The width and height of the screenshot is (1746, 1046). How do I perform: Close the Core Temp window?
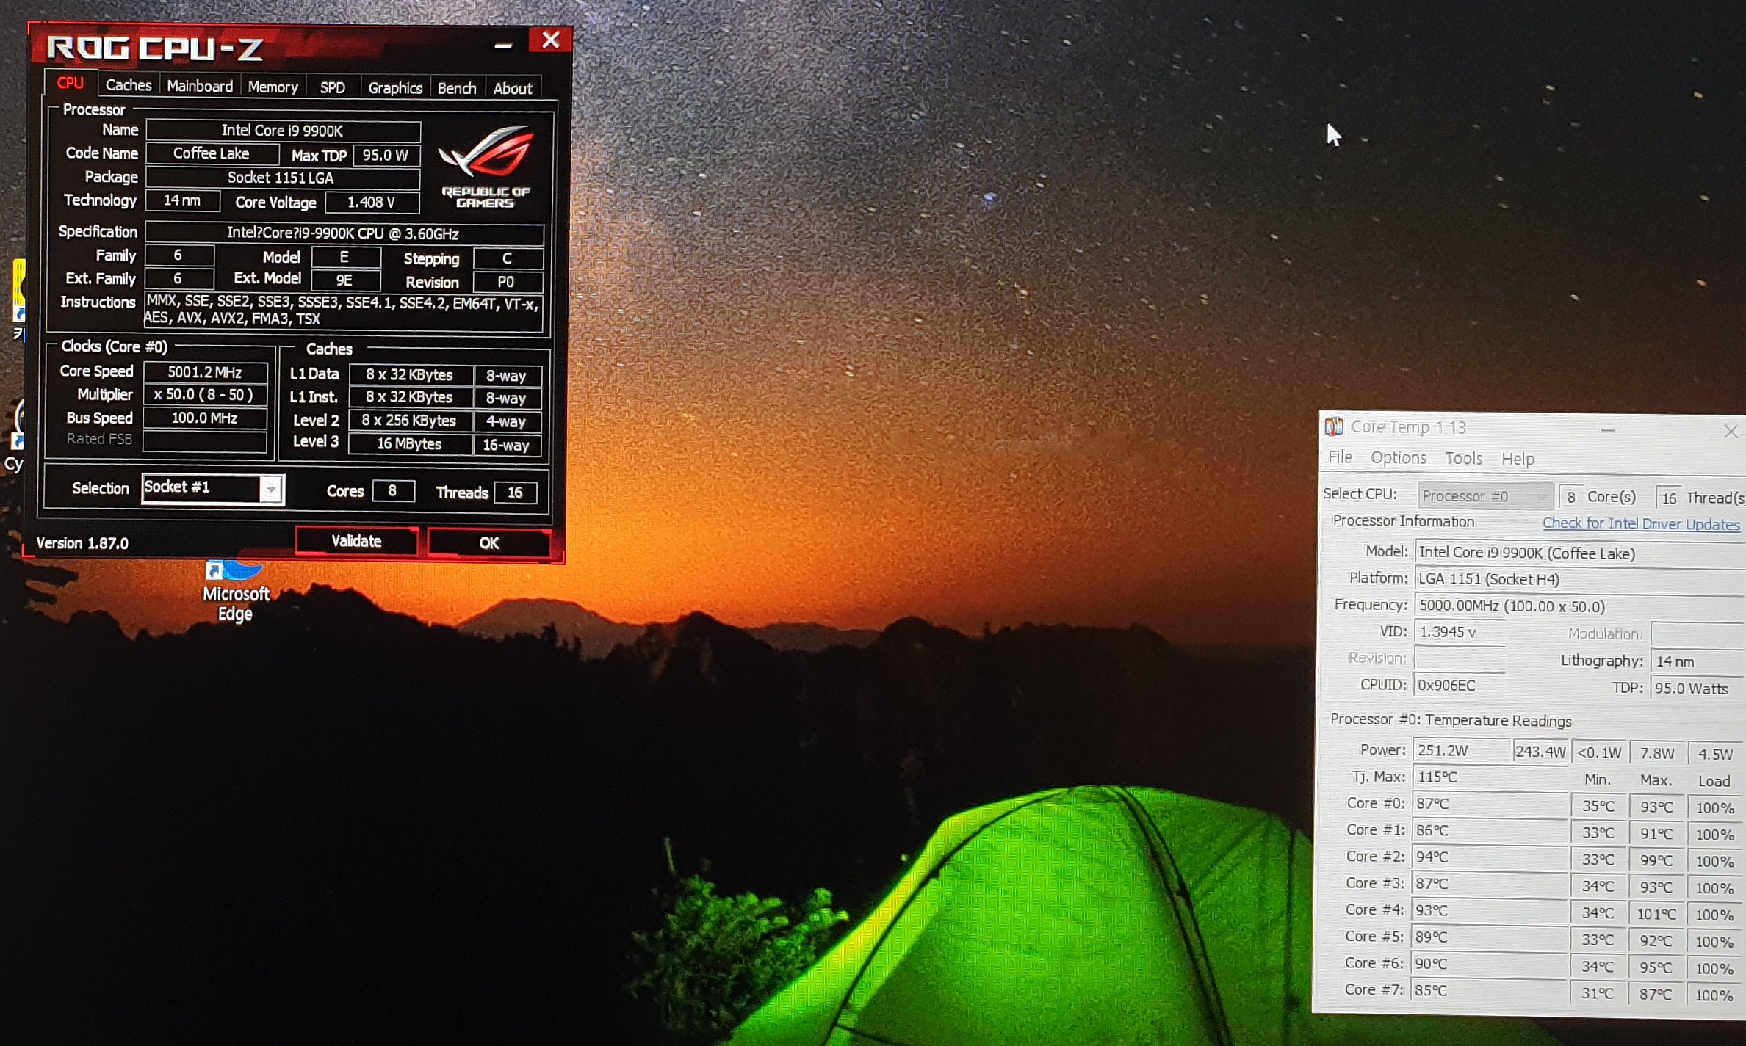[1730, 432]
